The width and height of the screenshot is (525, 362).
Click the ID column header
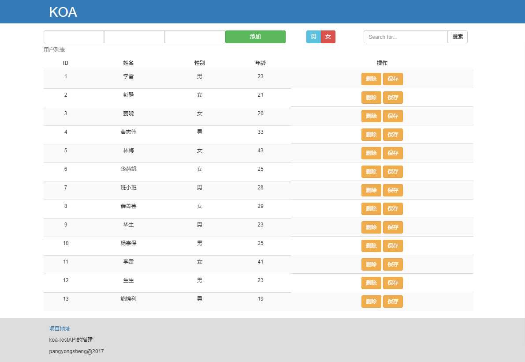pos(66,63)
